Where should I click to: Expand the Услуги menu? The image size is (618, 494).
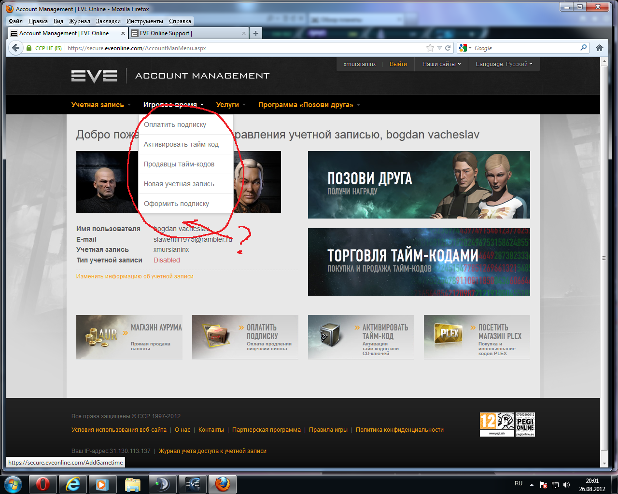click(x=231, y=105)
